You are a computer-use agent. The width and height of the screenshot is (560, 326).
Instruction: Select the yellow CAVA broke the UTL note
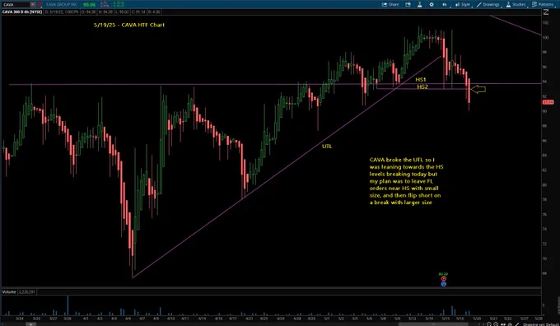pos(407,181)
